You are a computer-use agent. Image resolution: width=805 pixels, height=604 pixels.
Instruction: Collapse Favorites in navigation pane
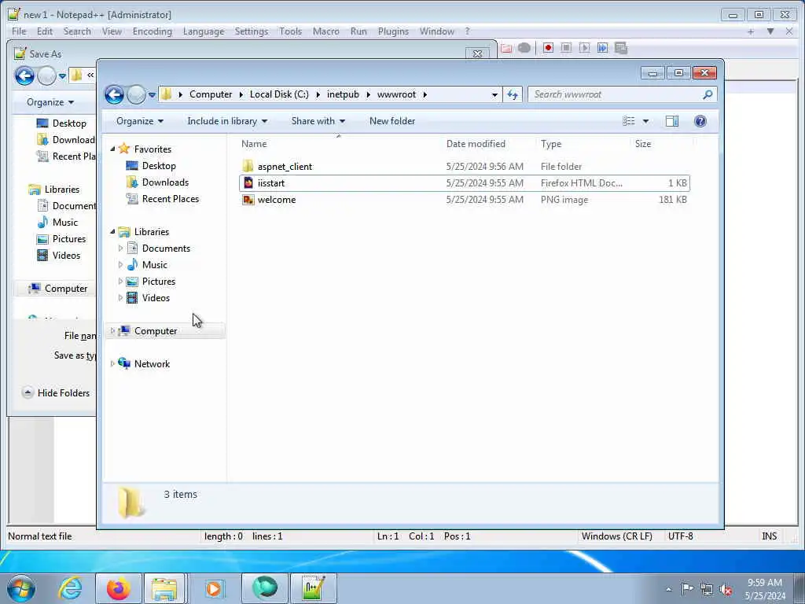click(x=113, y=149)
